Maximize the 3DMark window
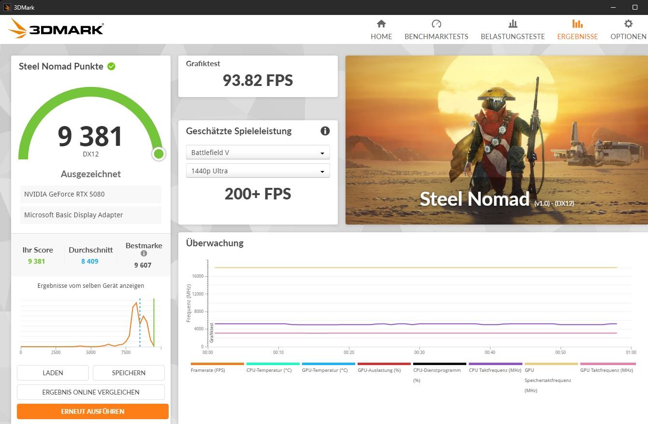The image size is (648, 424). click(x=635, y=7)
